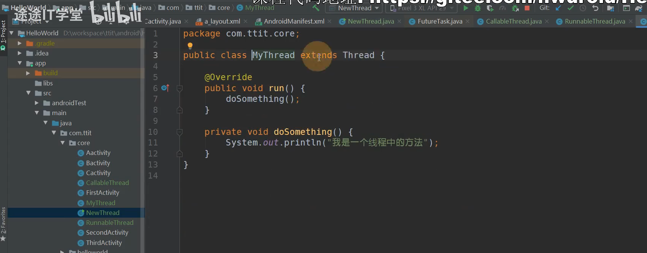Collapse the com.ttit package arrow
The height and width of the screenshot is (253, 647).
point(54,133)
